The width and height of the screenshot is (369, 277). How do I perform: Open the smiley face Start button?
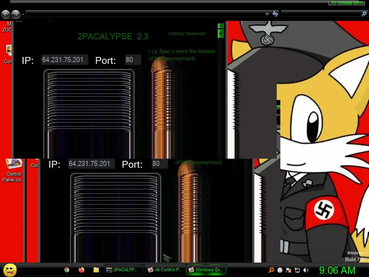pos(10,270)
